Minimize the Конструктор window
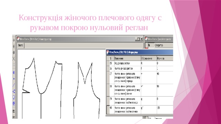Image resolution: width=221 pixels, height=124 pixels. tap(136, 39)
